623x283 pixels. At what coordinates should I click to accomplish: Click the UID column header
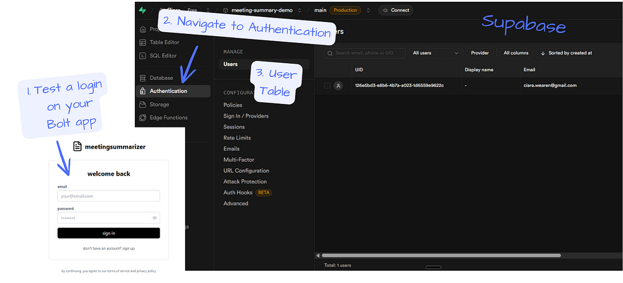click(359, 69)
